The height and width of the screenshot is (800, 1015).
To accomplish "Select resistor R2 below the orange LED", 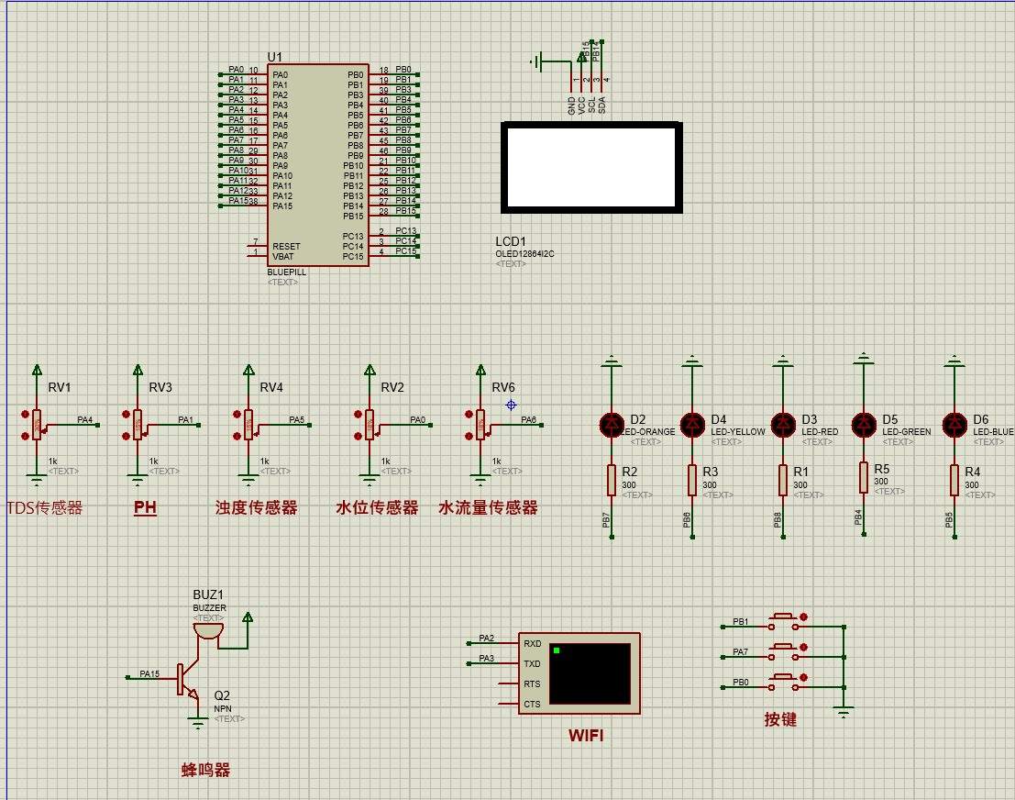I will (612, 480).
